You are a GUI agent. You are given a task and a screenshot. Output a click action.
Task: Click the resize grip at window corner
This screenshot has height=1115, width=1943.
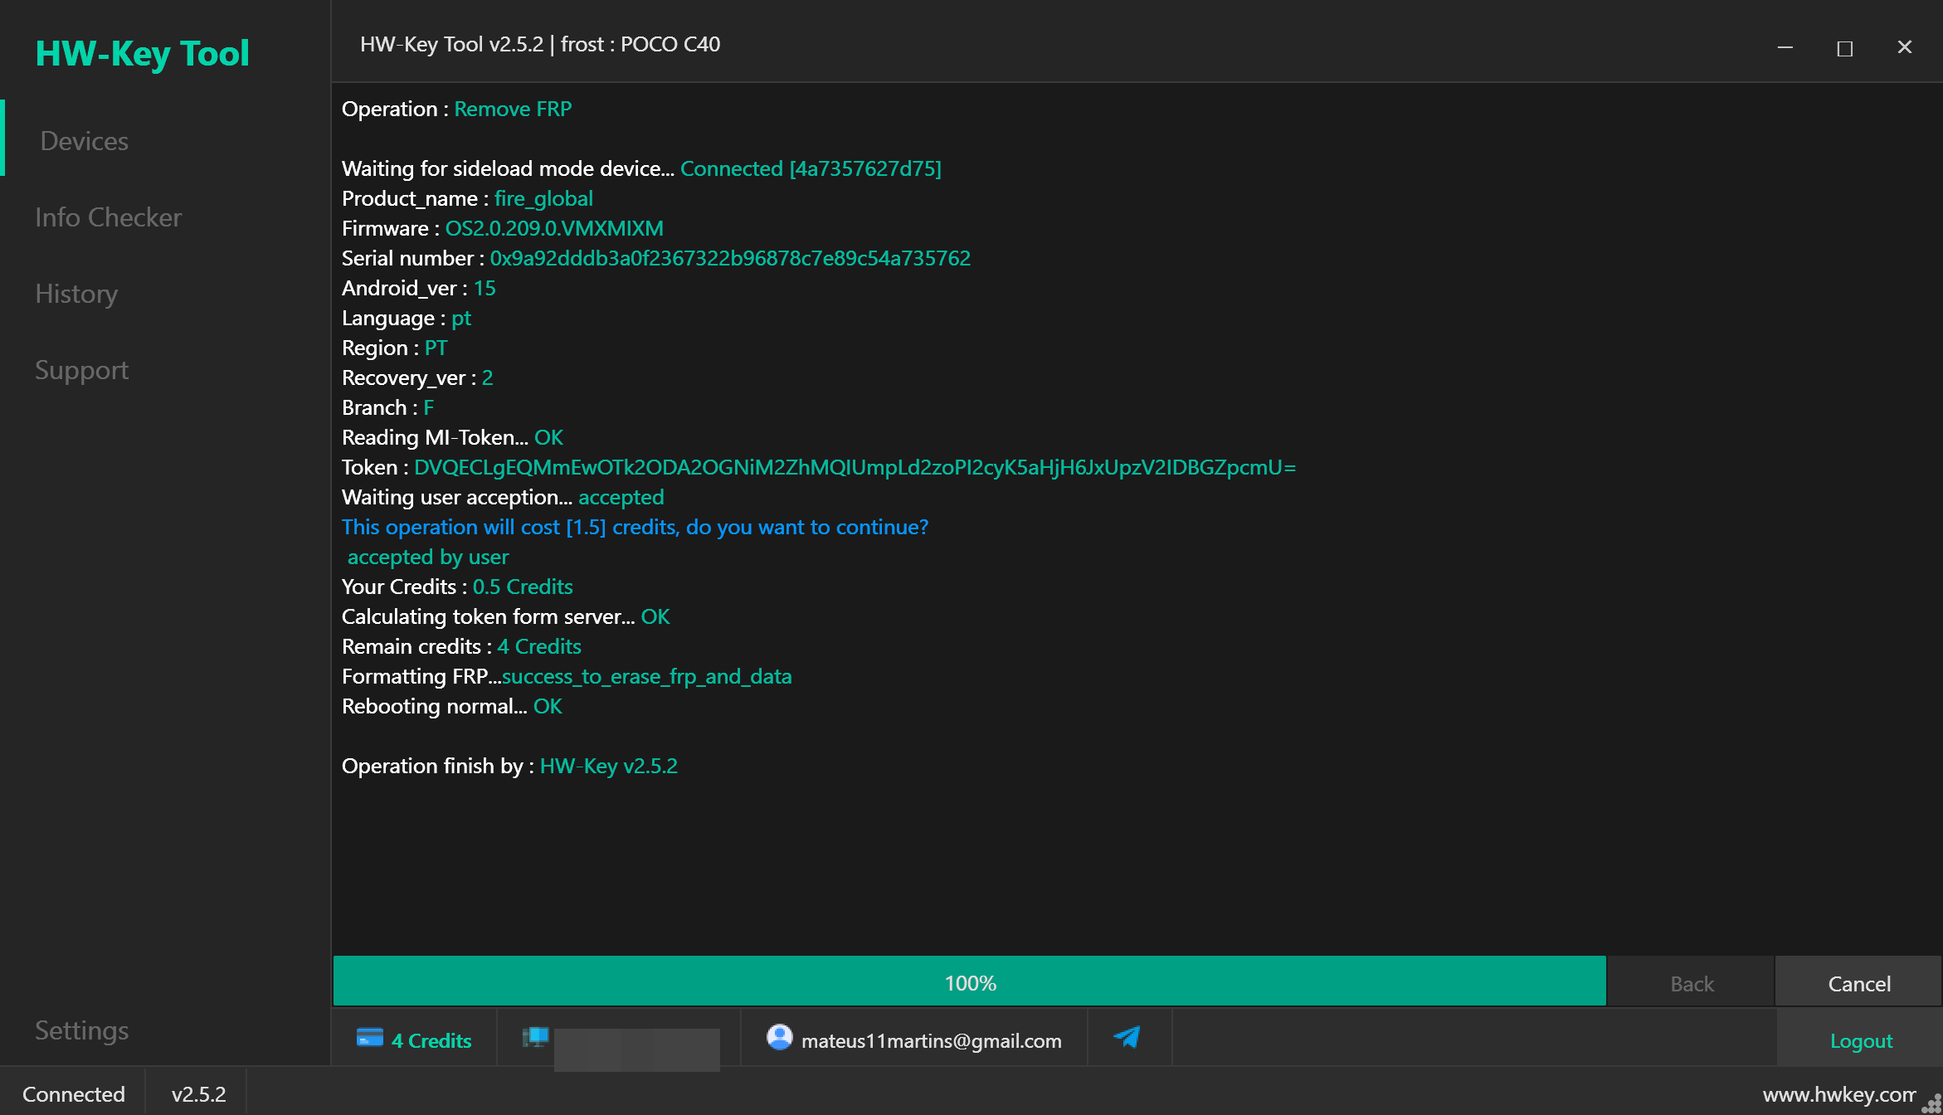[x=1932, y=1104]
